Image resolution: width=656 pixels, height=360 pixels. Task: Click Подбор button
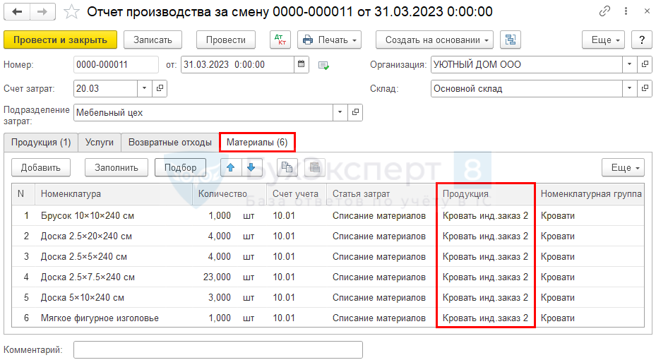coord(180,168)
